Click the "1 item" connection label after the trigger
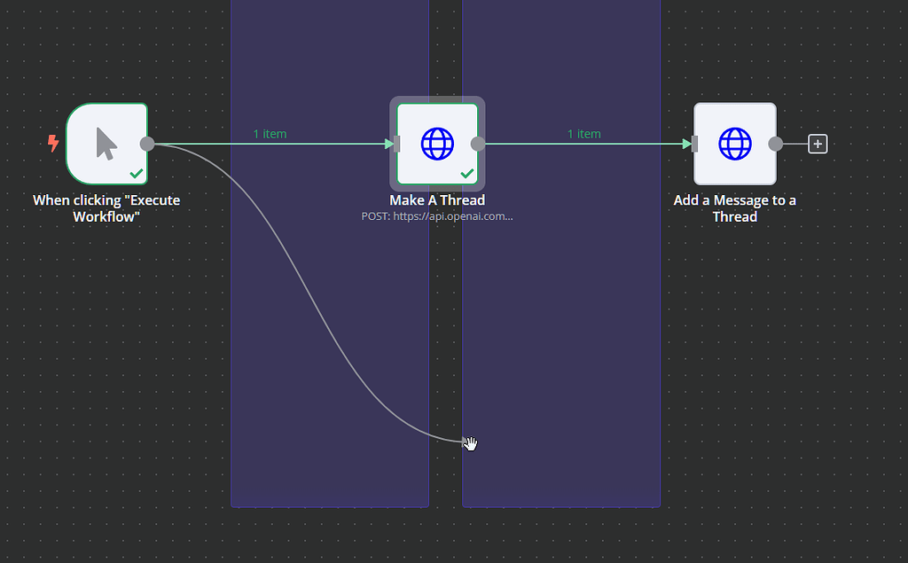The image size is (908, 563). 270,133
